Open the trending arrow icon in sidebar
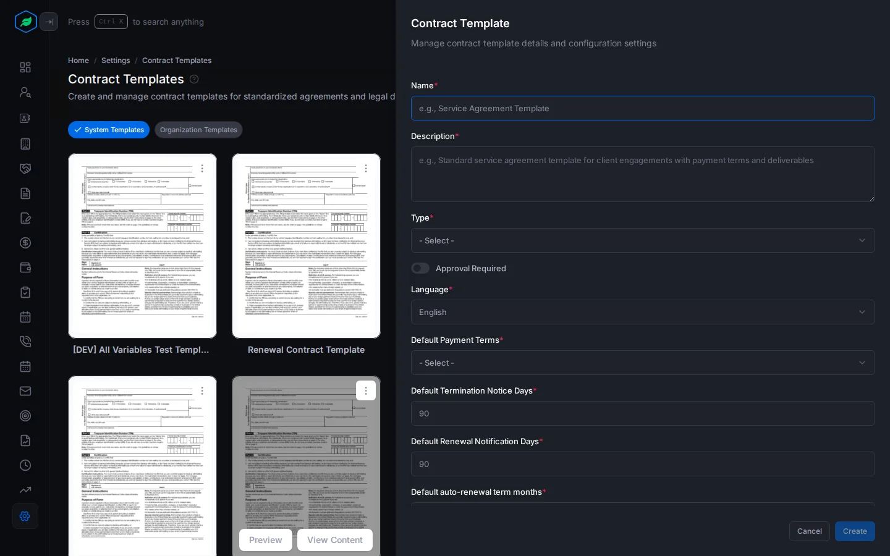 click(25, 490)
